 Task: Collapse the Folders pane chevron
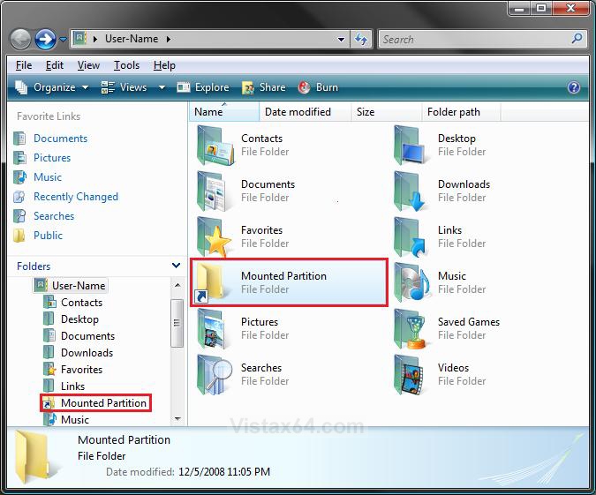click(176, 266)
